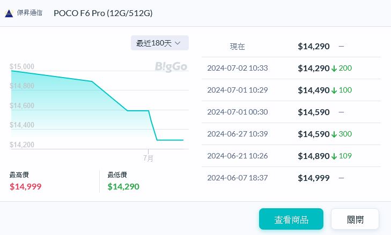Click the 傑昇通信 store name
This screenshot has width=391, height=235.
coord(30,13)
